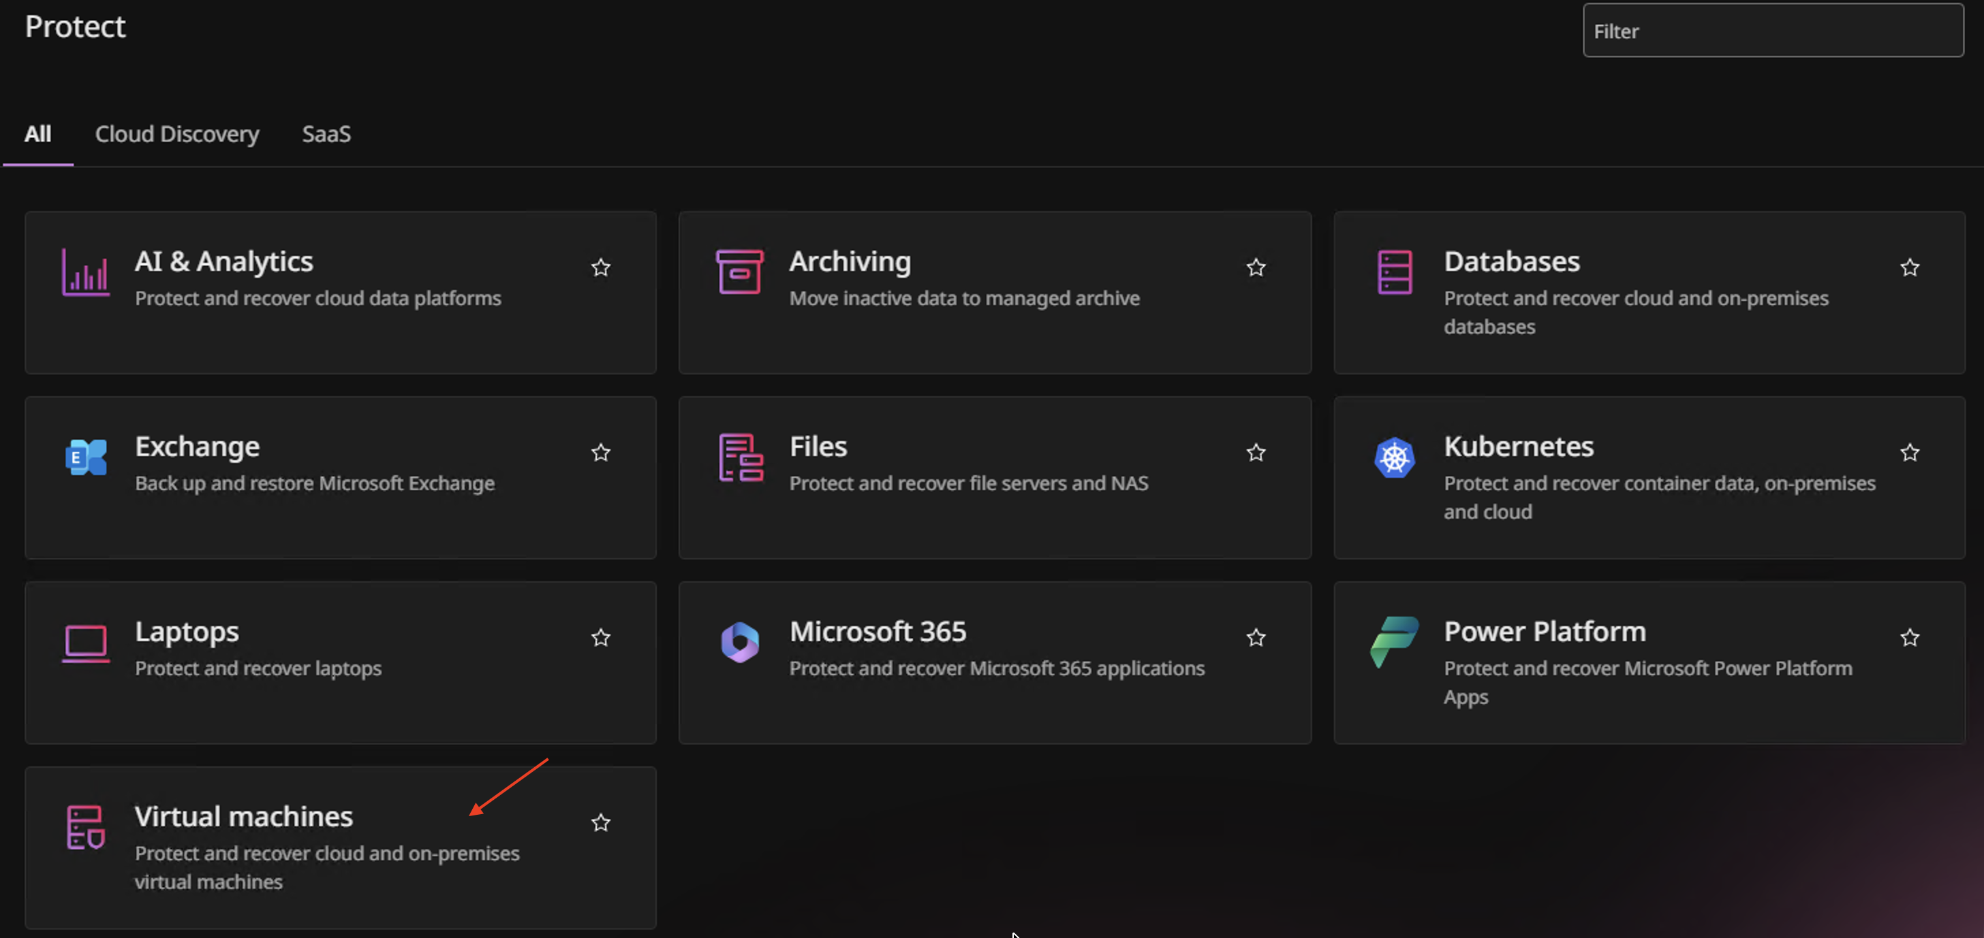
Task: Click 'Protect and recover cloud data platforms' text
Action: tap(318, 299)
